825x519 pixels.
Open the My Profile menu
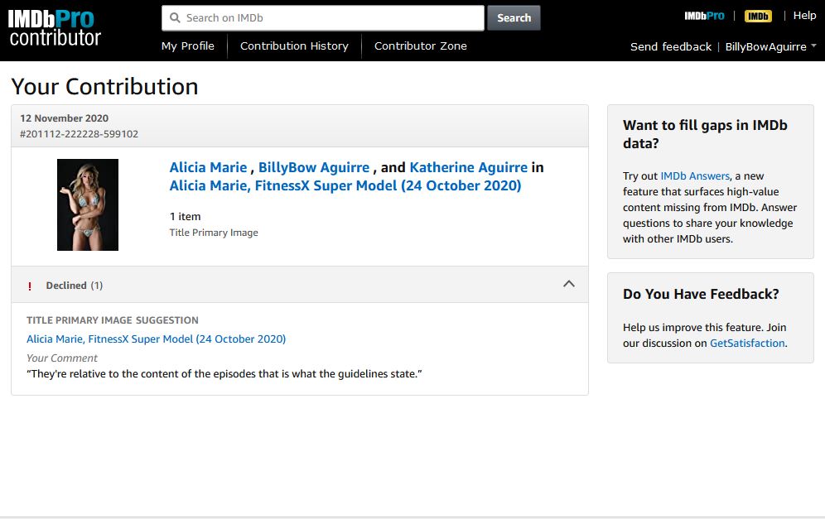tap(187, 46)
